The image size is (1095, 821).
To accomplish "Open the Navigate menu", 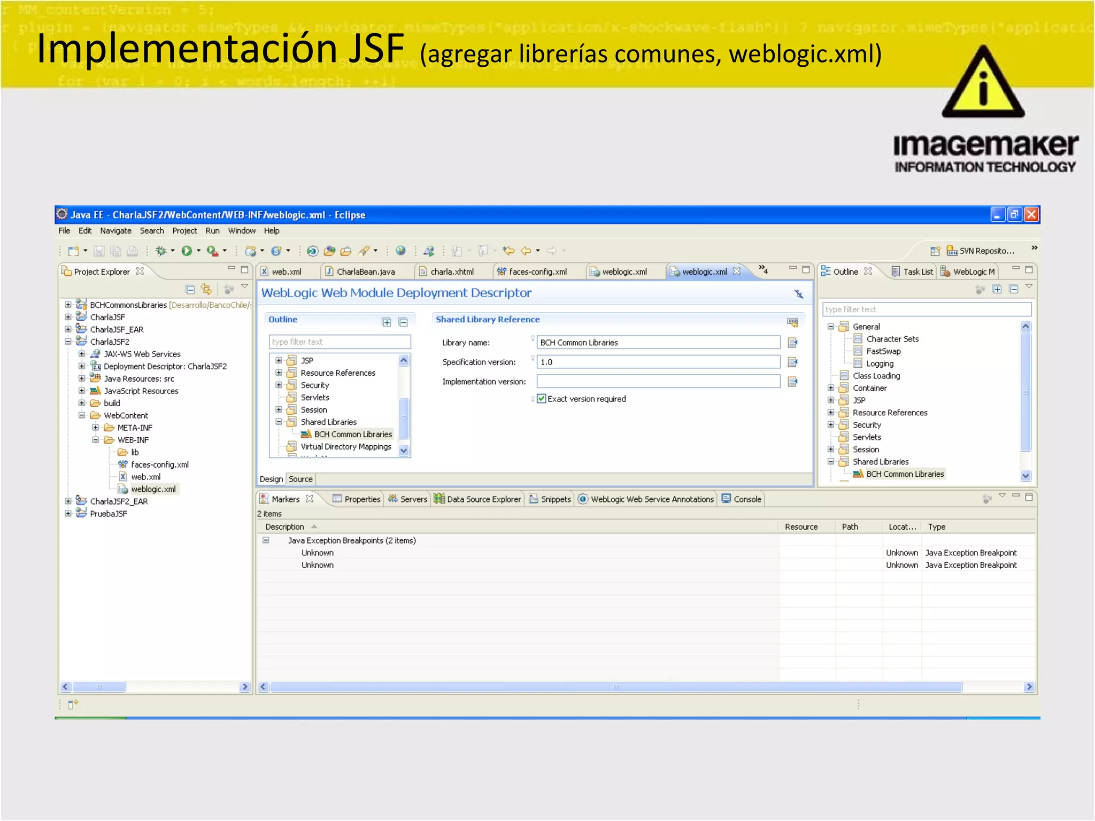I will pyautogui.click(x=115, y=231).
